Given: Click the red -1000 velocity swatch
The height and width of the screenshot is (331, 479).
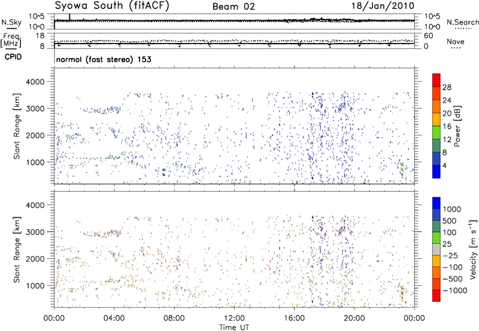Looking at the screenshot, I should pos(436,295).
